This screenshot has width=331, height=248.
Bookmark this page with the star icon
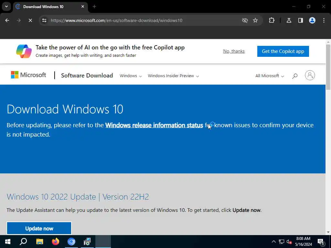255,20
